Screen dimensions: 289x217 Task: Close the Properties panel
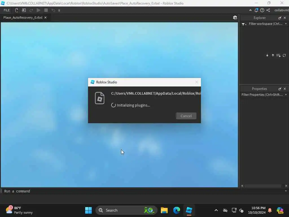click(x=285, y=89)
